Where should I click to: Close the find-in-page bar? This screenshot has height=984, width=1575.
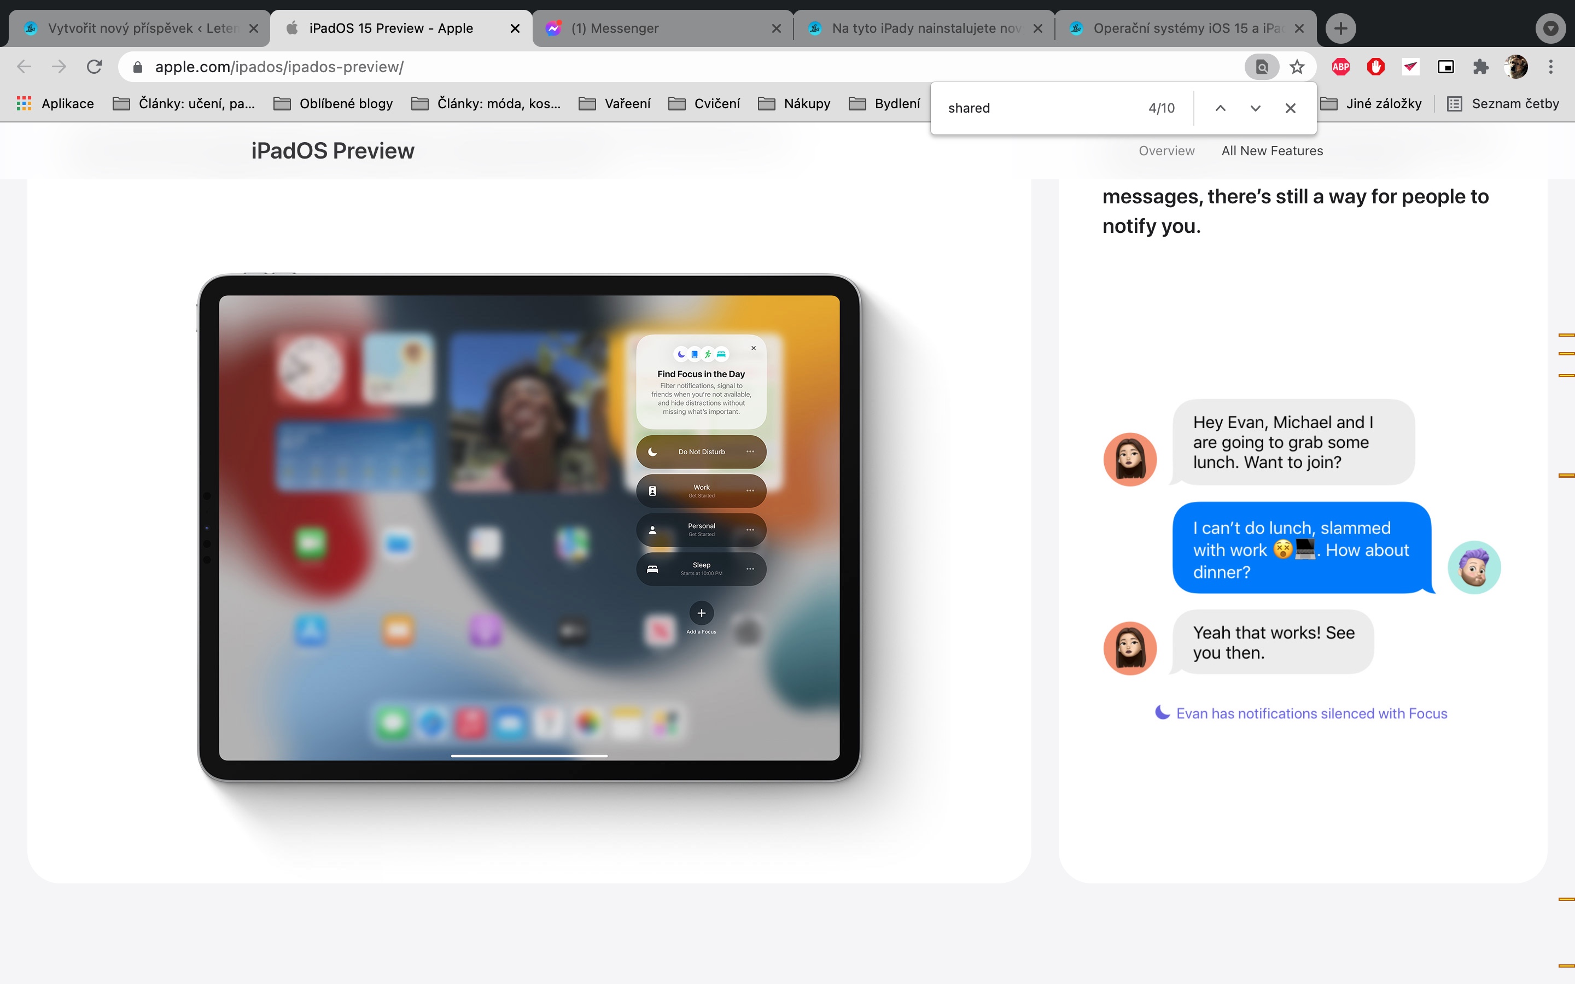click(1291, 108)
